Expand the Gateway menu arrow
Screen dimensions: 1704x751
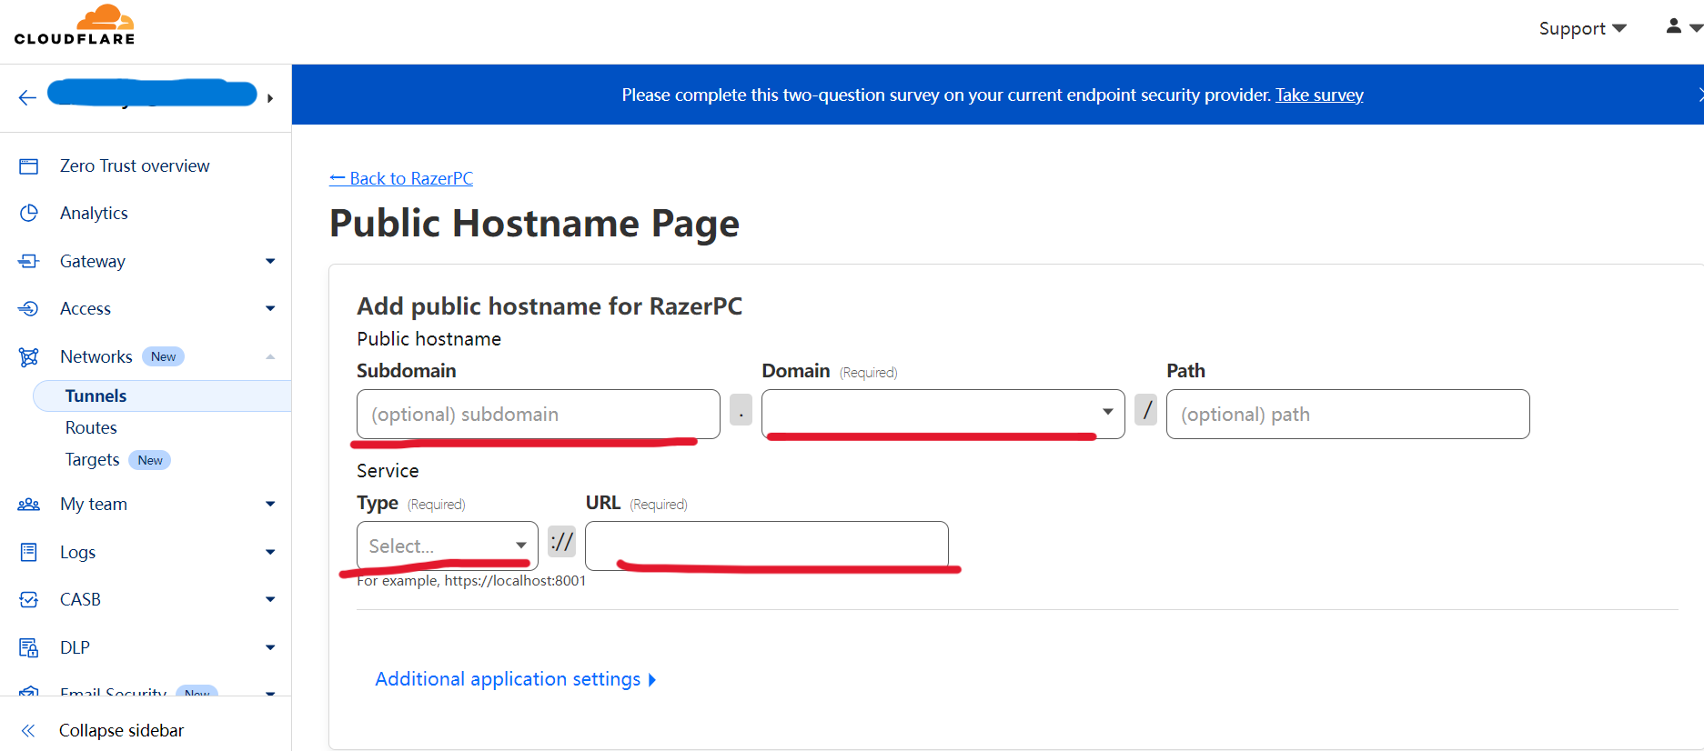pos(270,261)
